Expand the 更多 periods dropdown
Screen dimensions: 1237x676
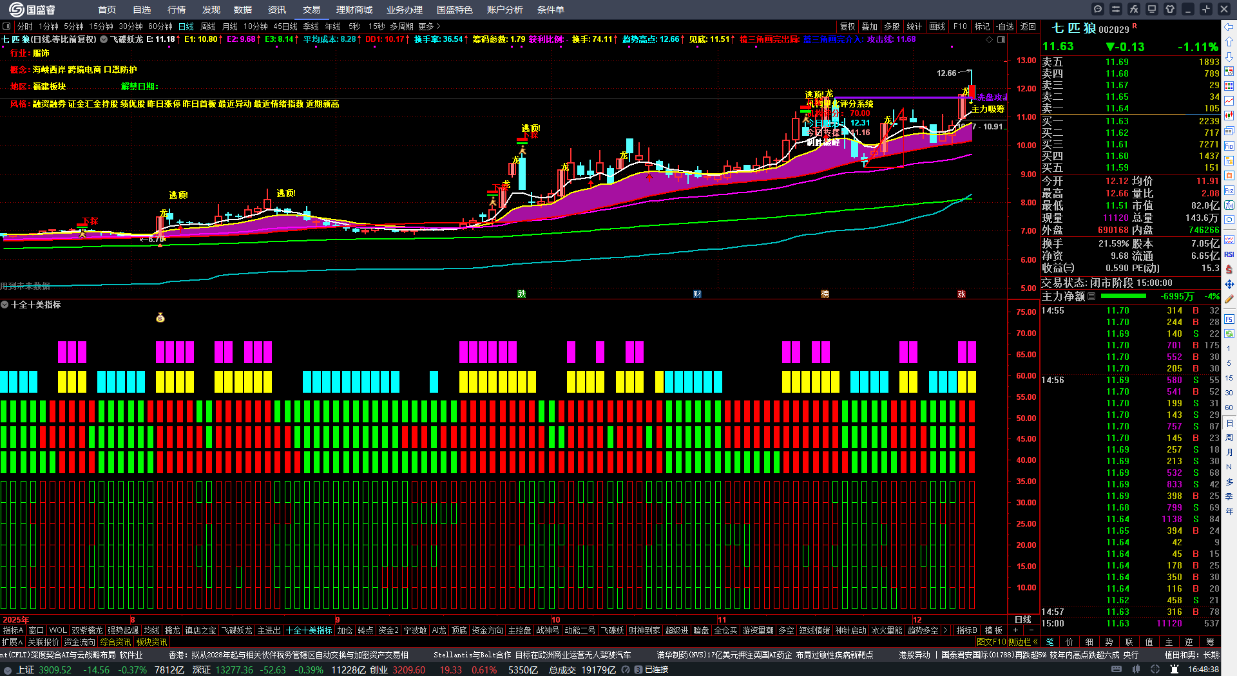[429, 26]
